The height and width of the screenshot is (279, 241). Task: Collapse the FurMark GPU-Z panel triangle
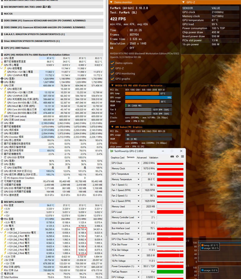tap(183, 2)
